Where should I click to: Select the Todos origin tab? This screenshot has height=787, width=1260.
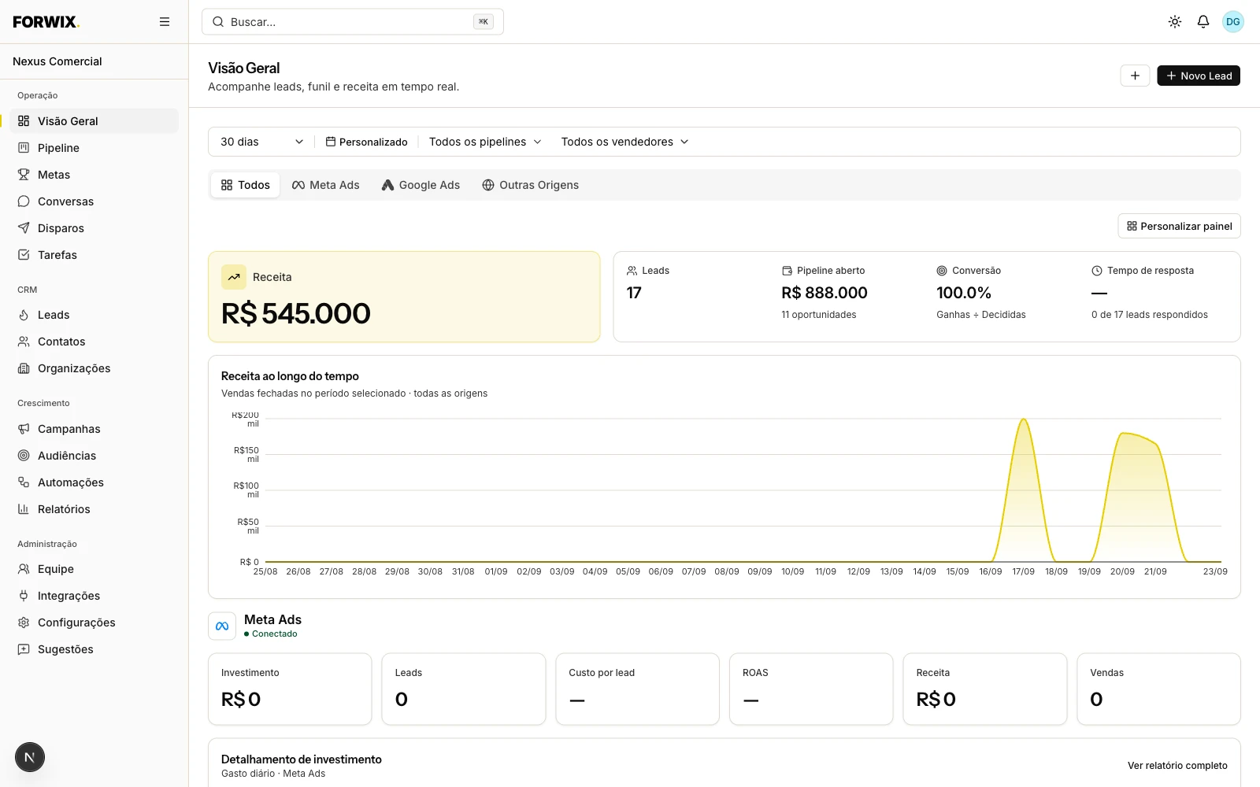(245, 185)
